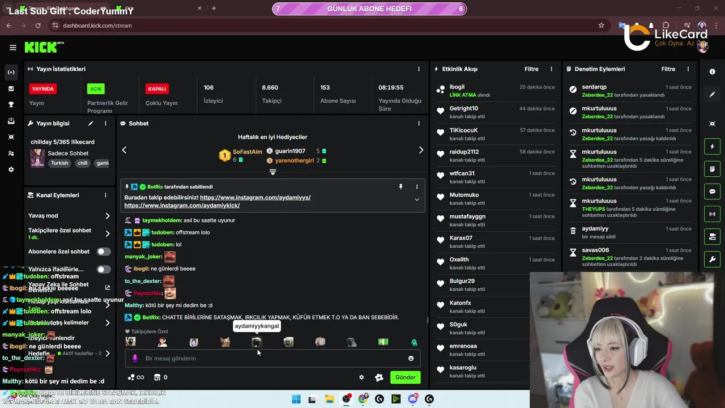Open the trophy achievements icon in sidebar

point(11,105)
